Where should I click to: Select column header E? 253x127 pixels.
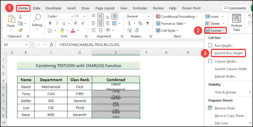[116, 52]
